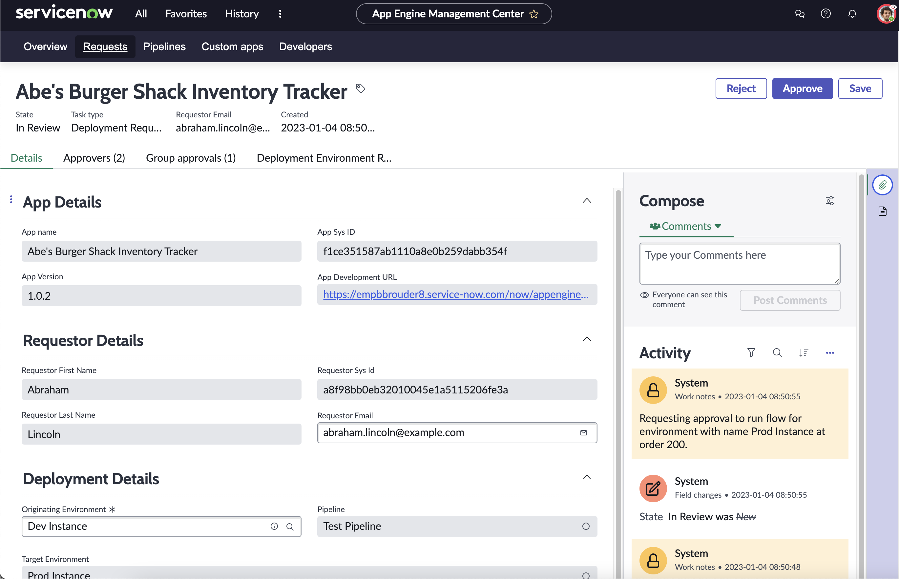Open the chat conversations icon
Image resolution: width=899 pixels, height=579 pixels.
point(800,14)
